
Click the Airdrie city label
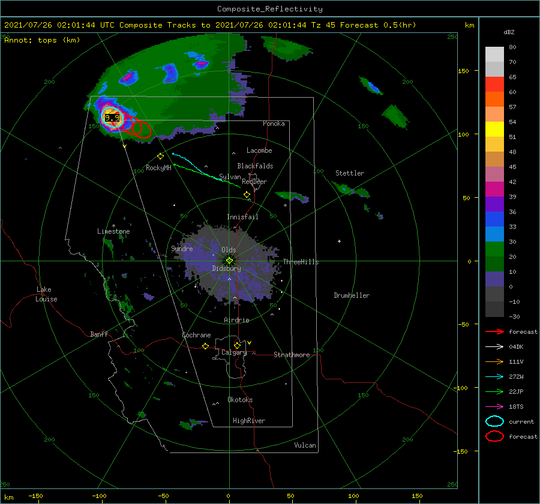point(236,320)
